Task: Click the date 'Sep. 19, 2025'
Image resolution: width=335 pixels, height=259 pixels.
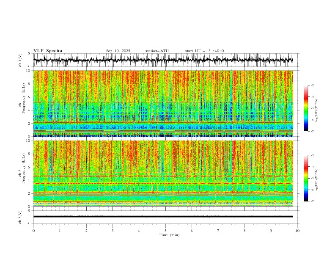Action: (x=118, y=51)
